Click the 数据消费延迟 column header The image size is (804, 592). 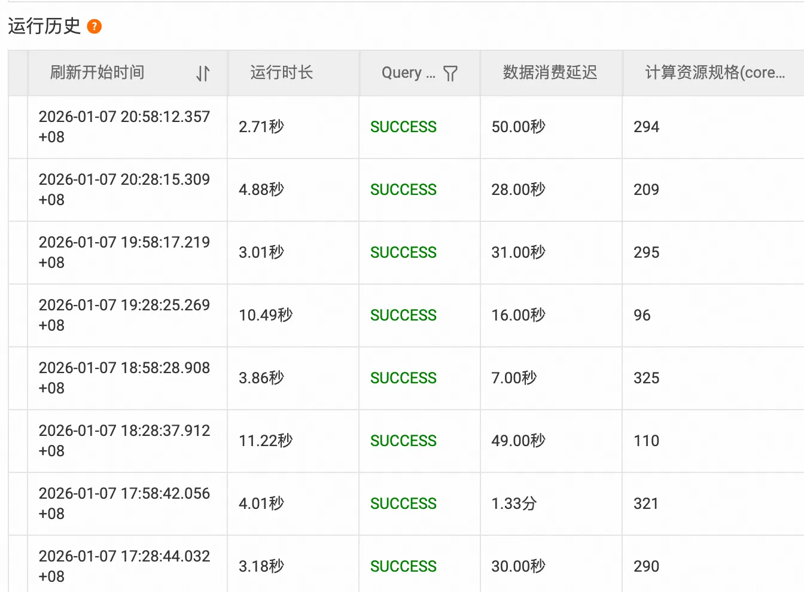pos(550,73)
